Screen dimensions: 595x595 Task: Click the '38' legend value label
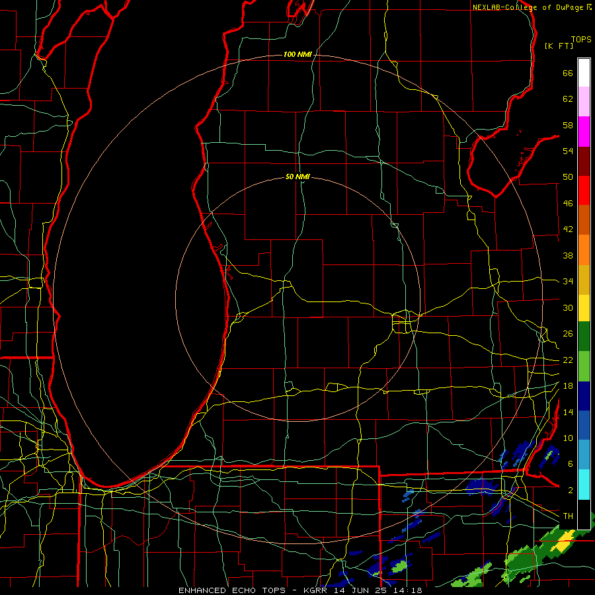click(x=568, y=255)
